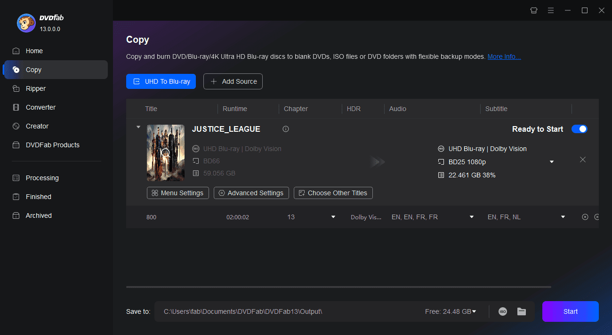The image size is (612, 335).
Task: Click the Audio column header
Action: pyautogui.click(x=398, y=109)
